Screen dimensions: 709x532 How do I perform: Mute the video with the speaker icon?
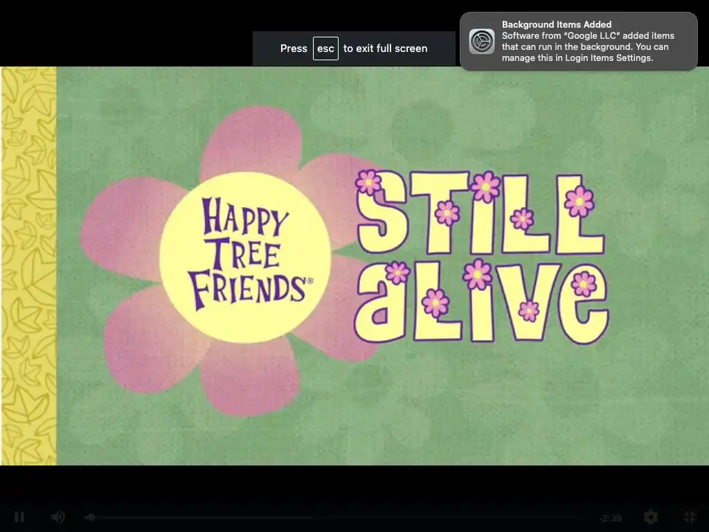tap(58, 517)
